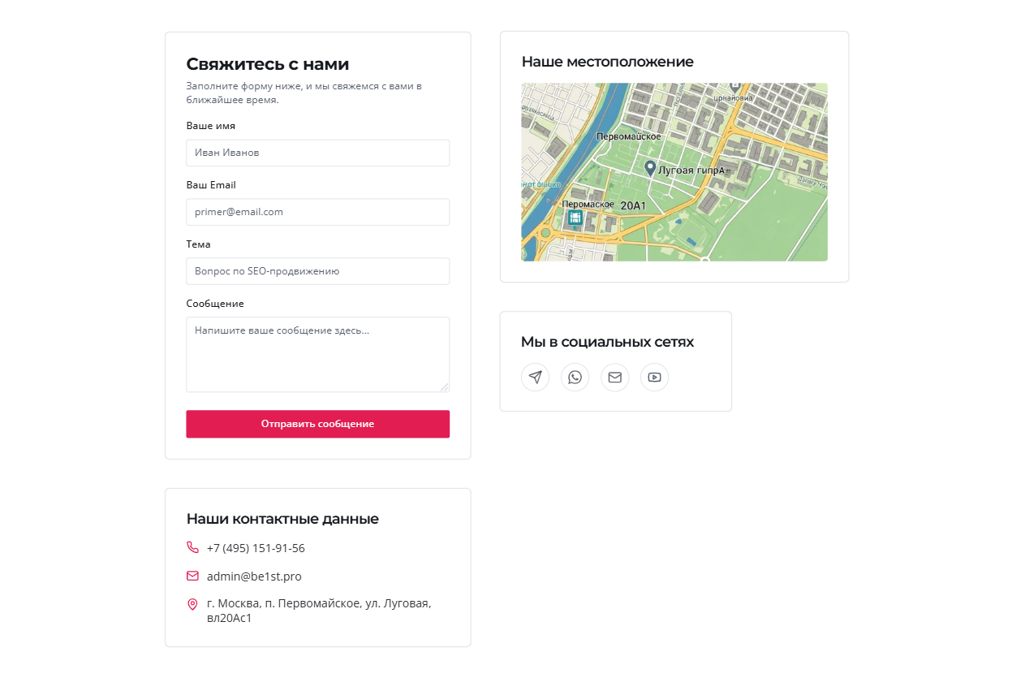Viewport: 1012px width, 678px height.
Task: Select the Тема subject input field
Action: click(317, 271)
